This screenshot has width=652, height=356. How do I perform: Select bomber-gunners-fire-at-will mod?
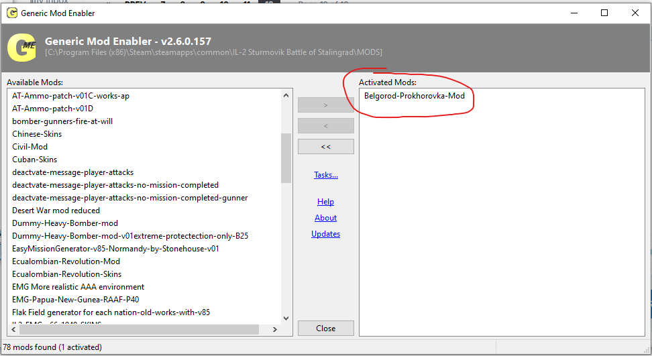(x=62, y=121)
